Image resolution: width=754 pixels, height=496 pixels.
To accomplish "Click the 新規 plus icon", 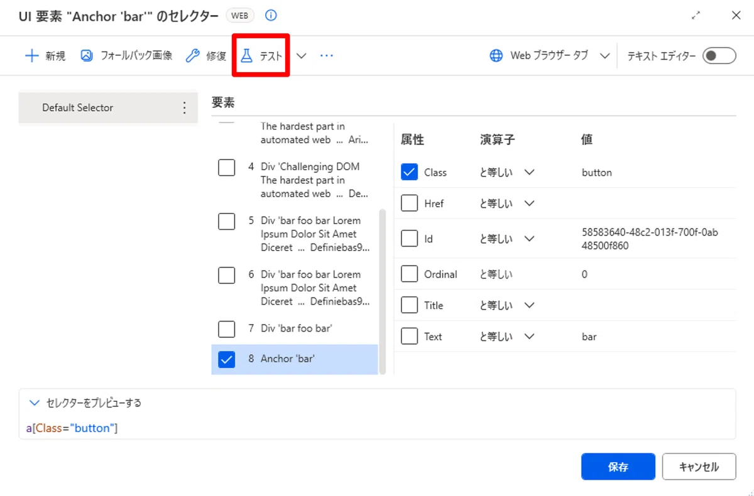I will 31,56.
